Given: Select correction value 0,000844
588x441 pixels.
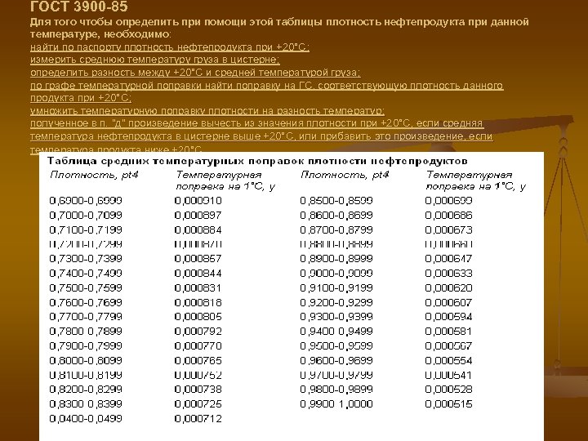Looking at the screenshot, I should [198, 274].
